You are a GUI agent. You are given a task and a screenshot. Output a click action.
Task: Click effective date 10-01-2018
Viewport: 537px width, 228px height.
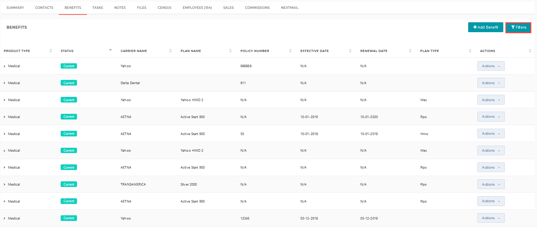pos(309,134)
